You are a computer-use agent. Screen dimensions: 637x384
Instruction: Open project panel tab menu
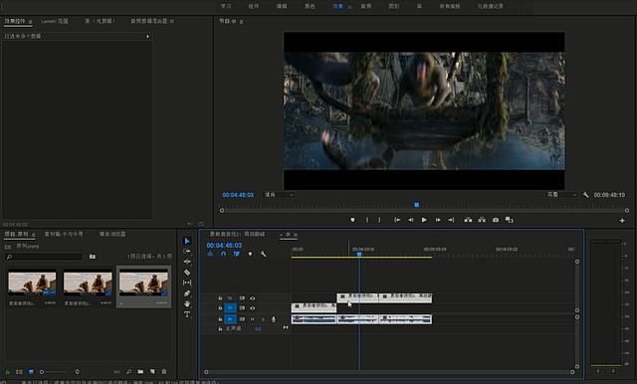click(33, 234)
